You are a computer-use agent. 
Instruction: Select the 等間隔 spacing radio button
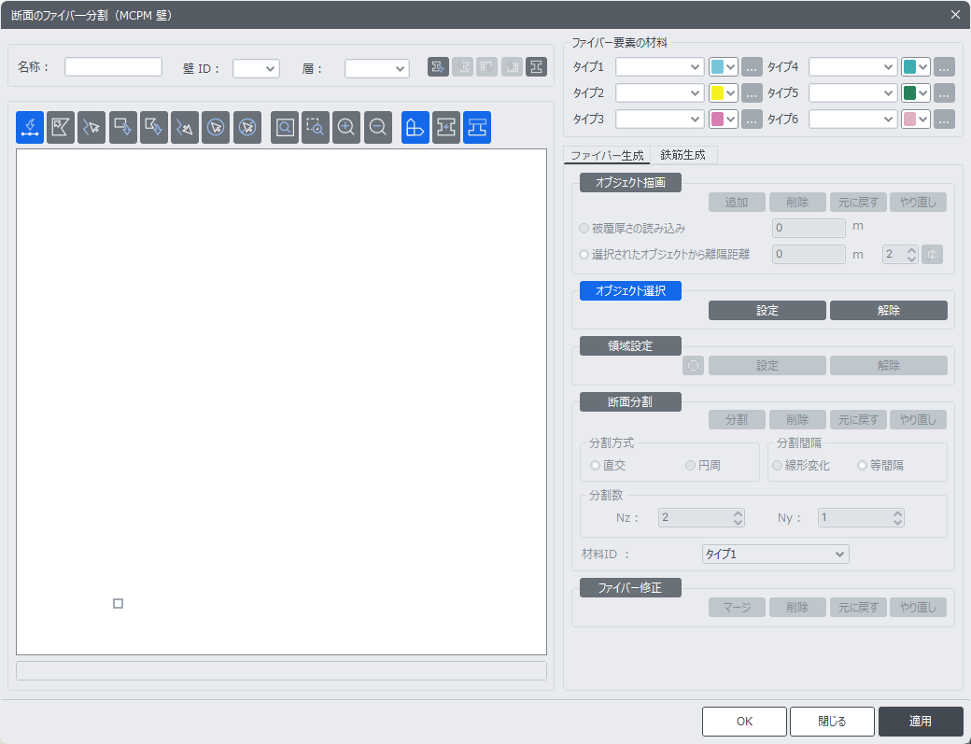tap(862, 466)
